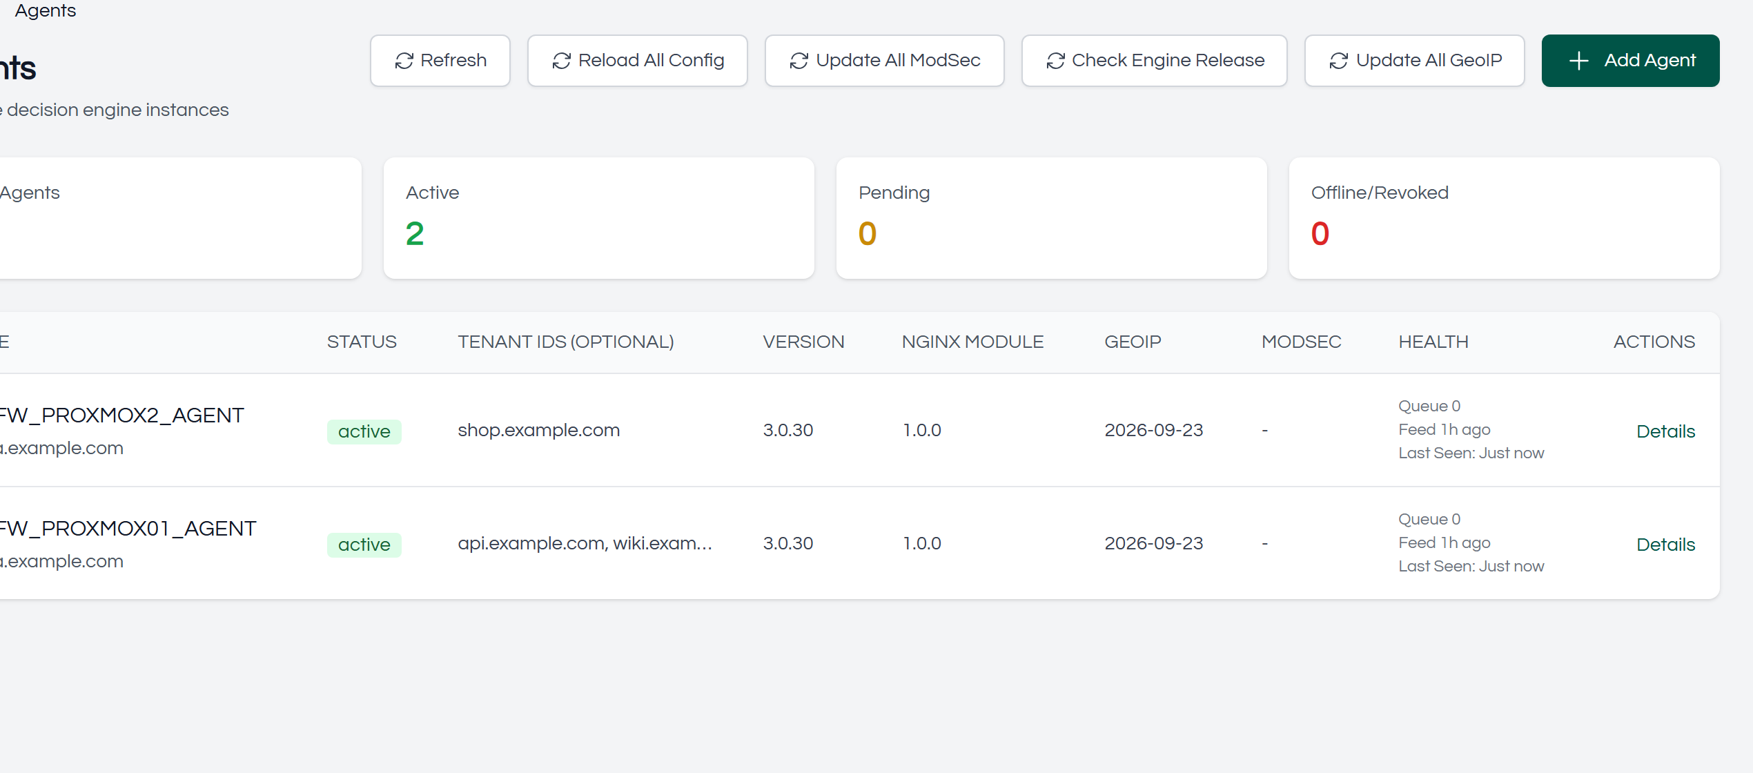Click version 3.0.30 in FW_PROXMOX2_AGENT row
The width and height of the screenshot is (1753, 773).
click(x=788, y=430)
